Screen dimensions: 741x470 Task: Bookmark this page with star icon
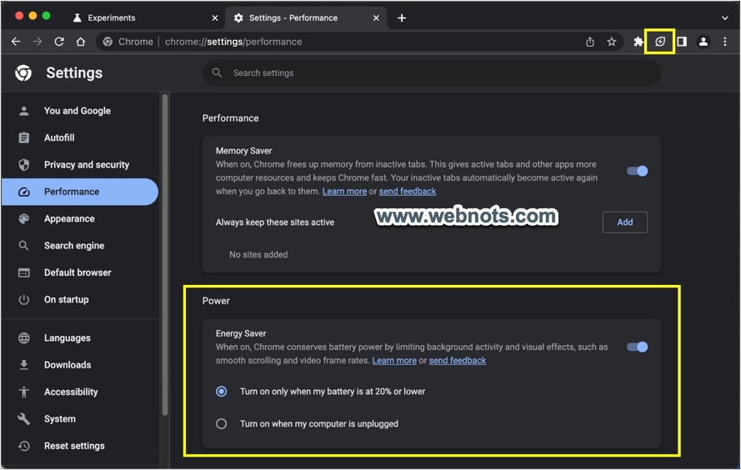click(611, 42)
